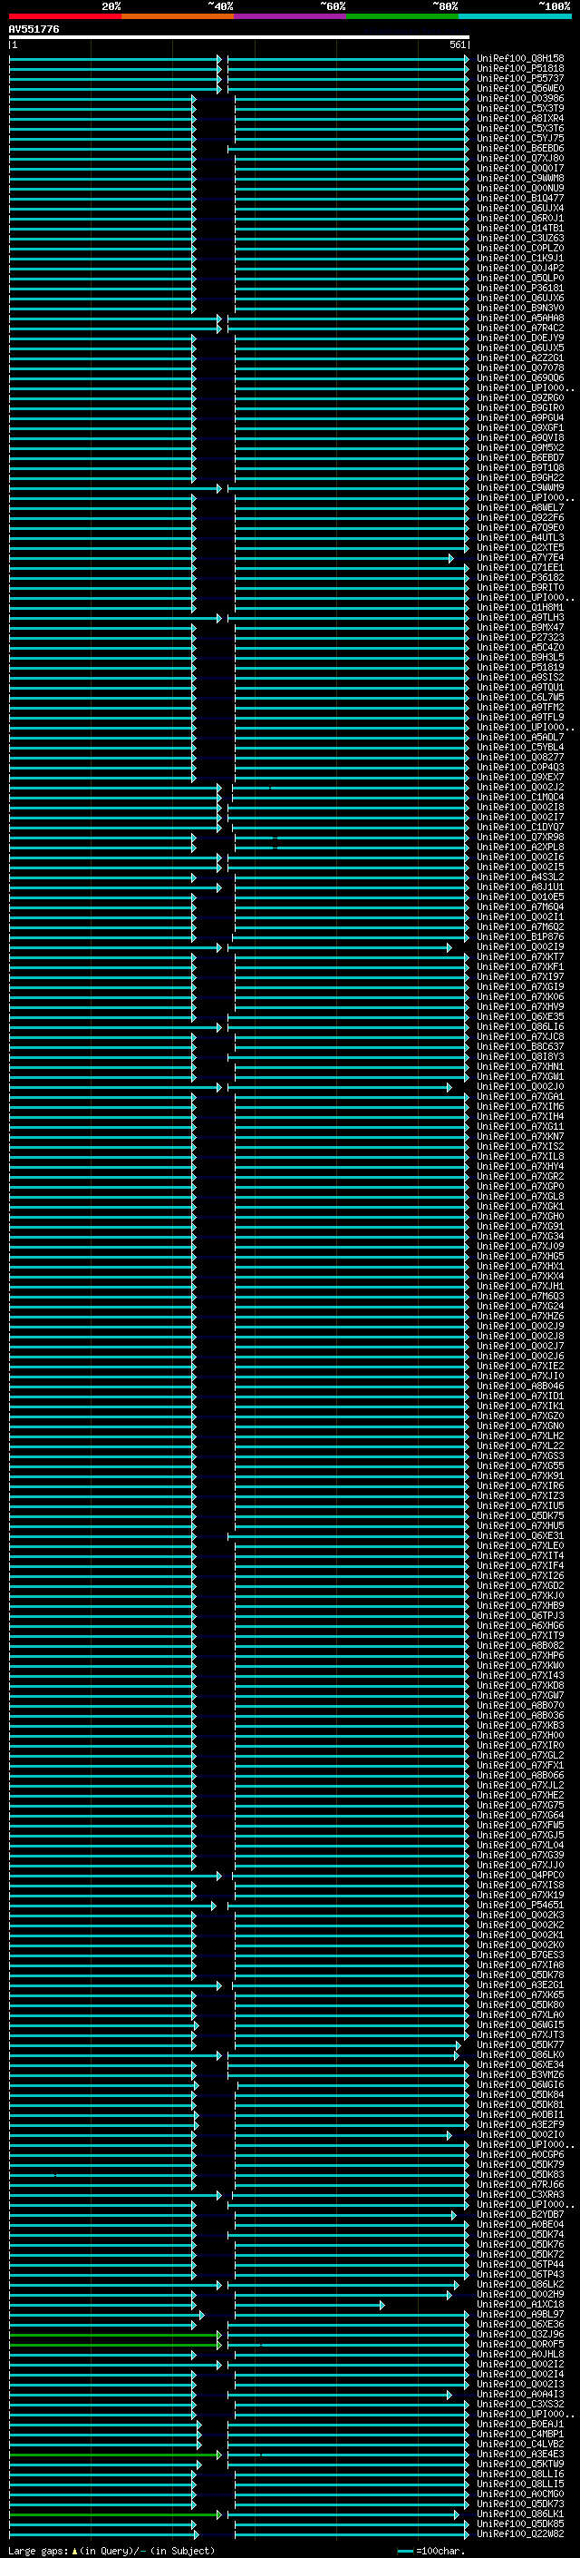Select hit label UniRef100_Q07078
This screenshot has height=2558, width=580.
click(x=520, y=368)
